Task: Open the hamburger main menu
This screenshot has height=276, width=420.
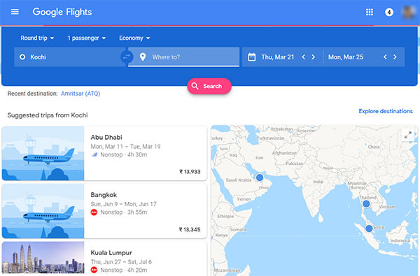Action: click(15, 12)
